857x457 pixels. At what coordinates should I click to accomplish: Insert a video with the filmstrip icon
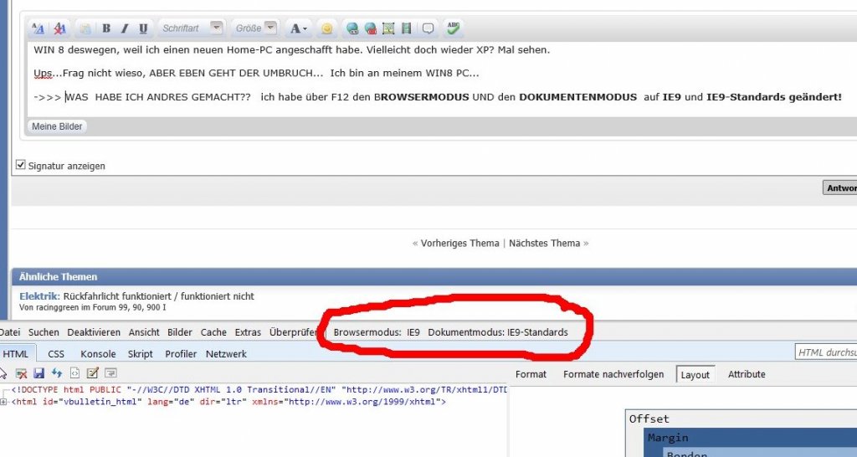pyautogui.click(x=406, y=28)
